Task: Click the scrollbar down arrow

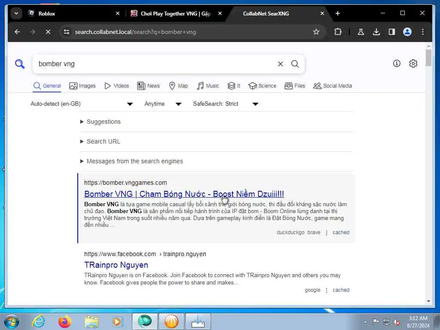Action: 428,301
